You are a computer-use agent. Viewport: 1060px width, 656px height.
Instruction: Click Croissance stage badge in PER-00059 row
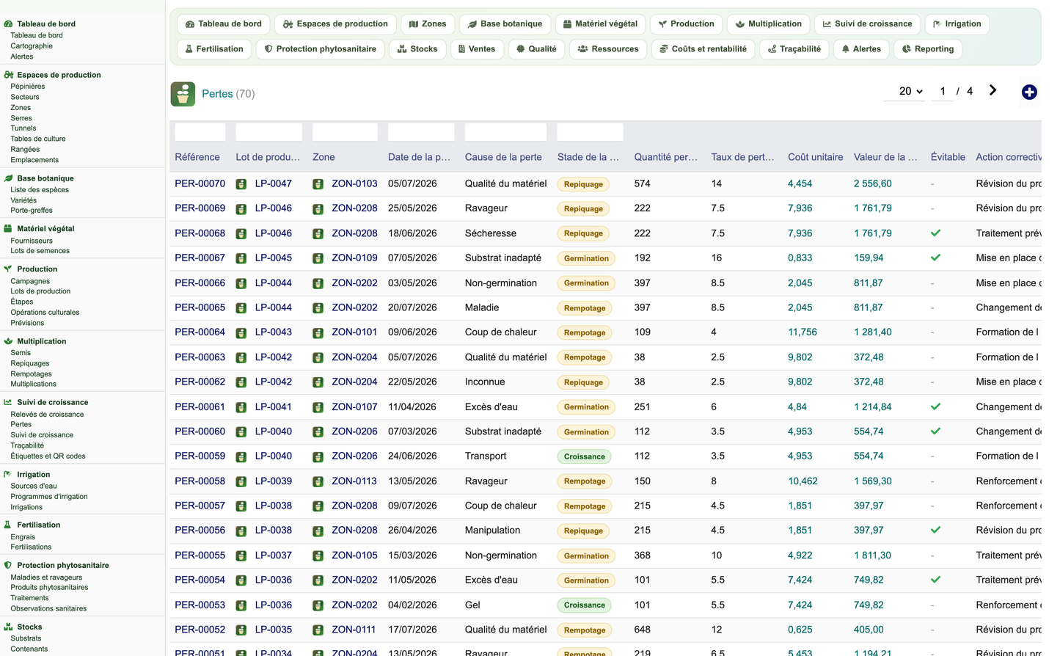[x=585, y=456]
